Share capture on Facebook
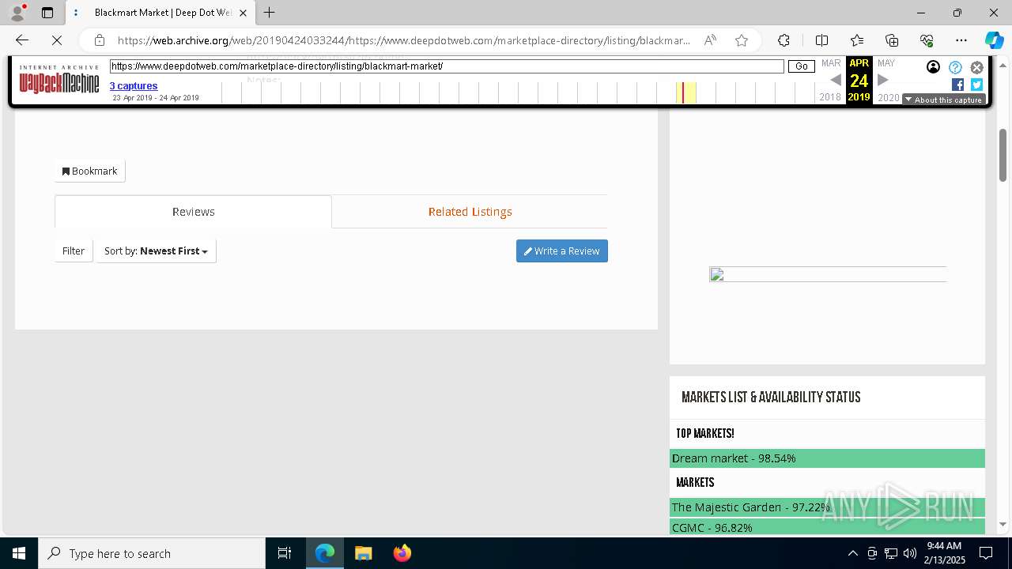The height and width of the screenshot is (569, 1012). point(957,85)
